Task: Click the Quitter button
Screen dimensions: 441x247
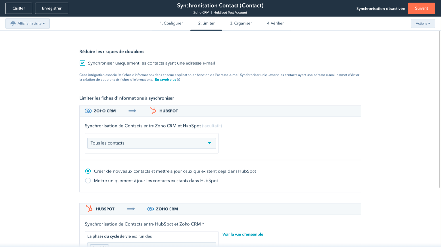Action: tap(18, 8)
